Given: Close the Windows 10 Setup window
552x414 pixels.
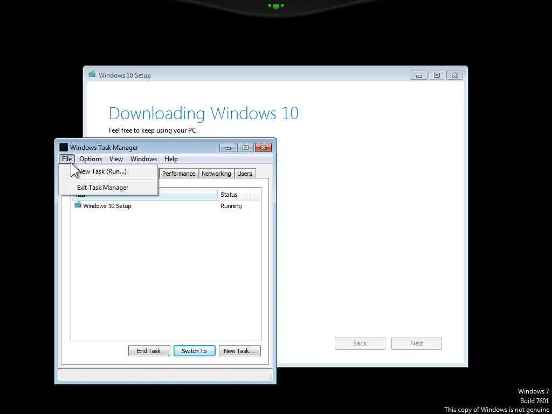Looking at the screenshot, I should point(455,75).
